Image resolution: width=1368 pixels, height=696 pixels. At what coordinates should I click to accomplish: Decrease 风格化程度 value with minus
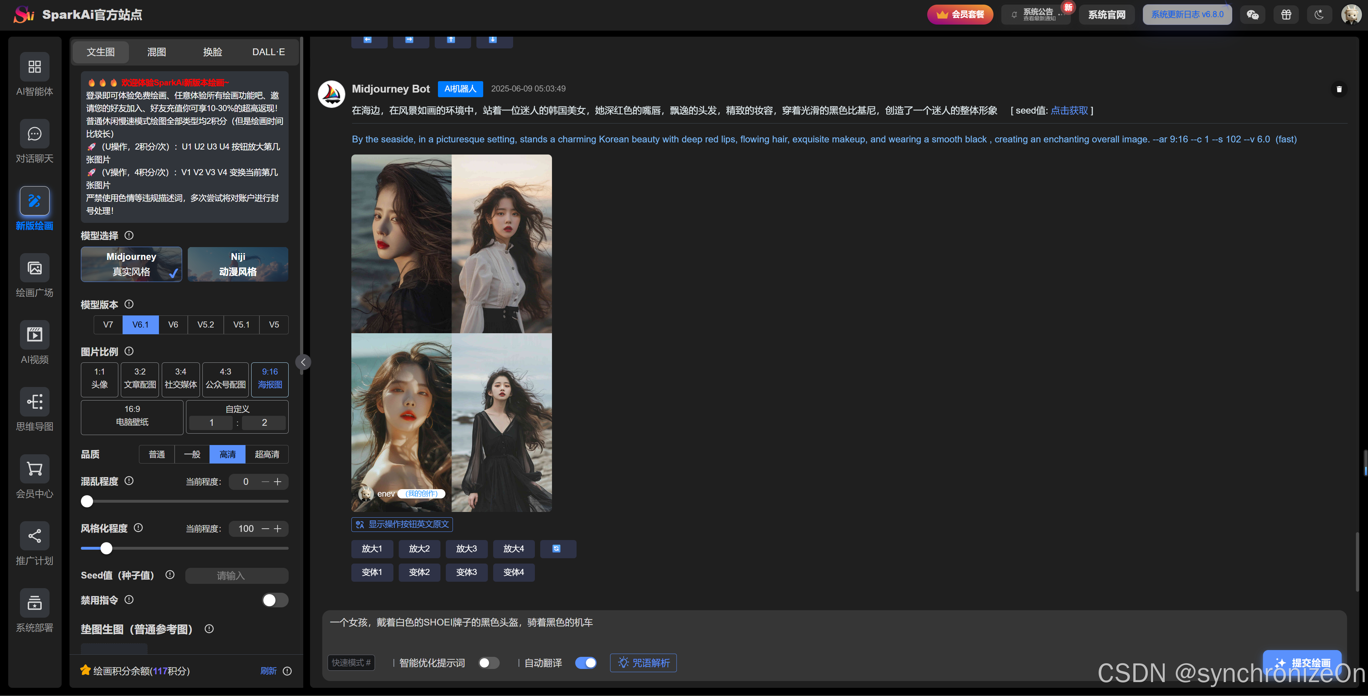pyautogui.click(x=265, y=528)
